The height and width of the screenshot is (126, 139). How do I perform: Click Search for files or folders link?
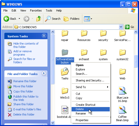[x=24, y=60]
